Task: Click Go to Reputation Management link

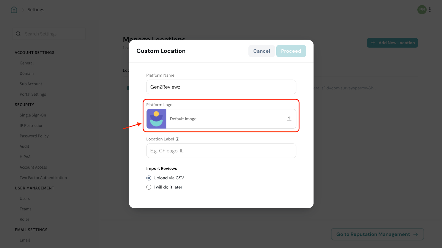Action: tap(377, 234)
